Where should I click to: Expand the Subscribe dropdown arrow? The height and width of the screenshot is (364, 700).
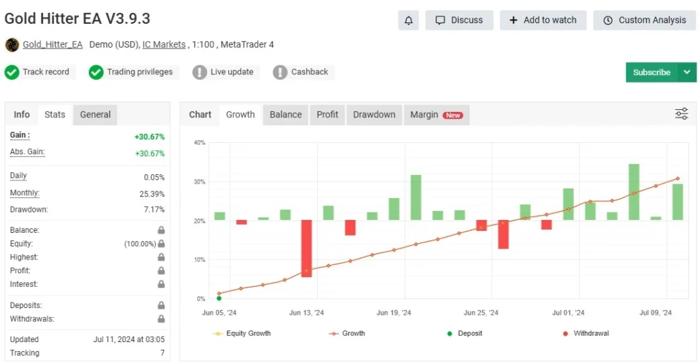(x=686, y=72)
